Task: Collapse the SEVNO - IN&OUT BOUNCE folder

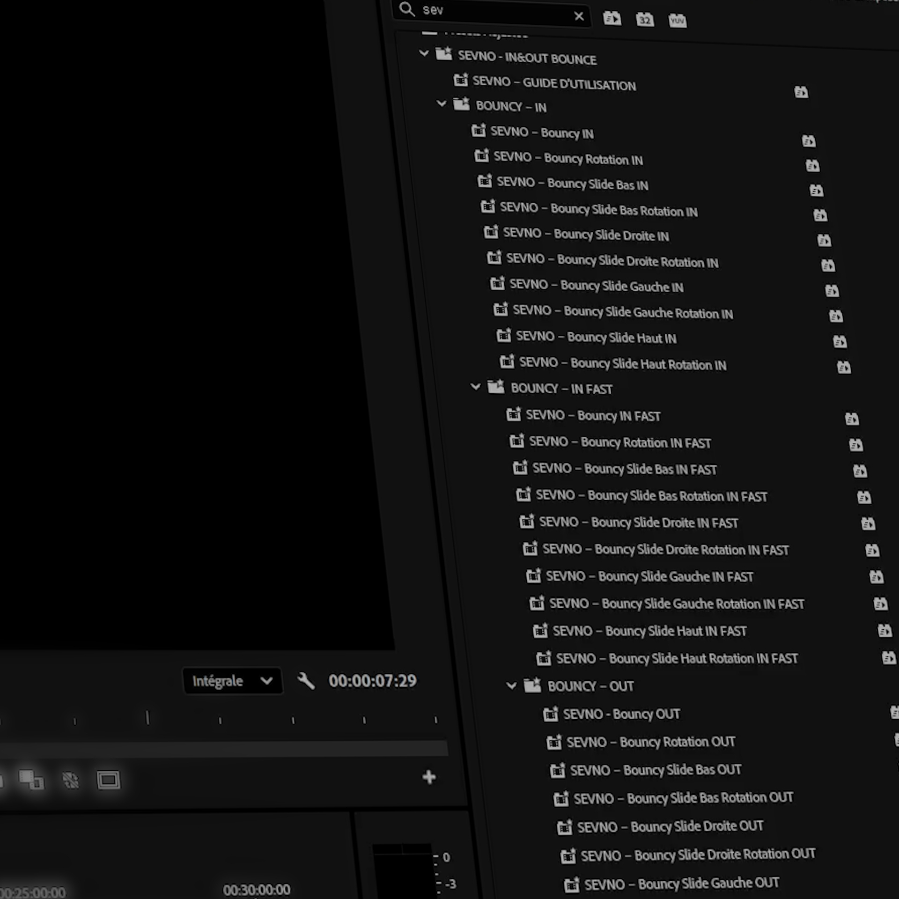Action: 424,53
